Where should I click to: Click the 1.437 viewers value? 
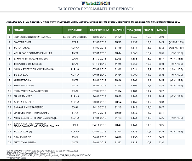[134, 42]
